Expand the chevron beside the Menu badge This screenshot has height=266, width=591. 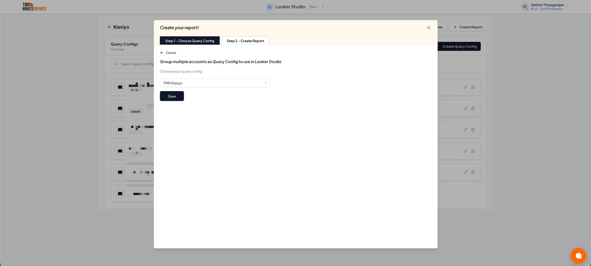(323, 7)
